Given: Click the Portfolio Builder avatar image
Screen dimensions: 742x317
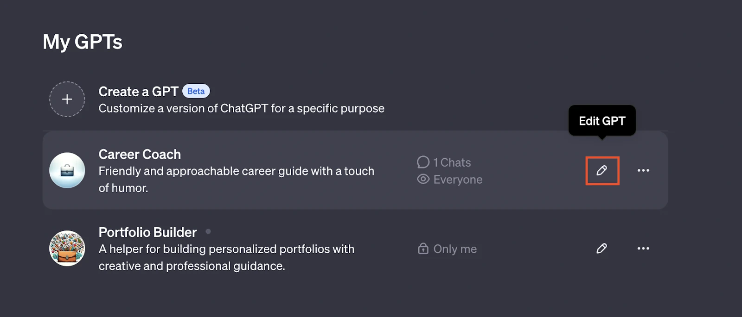Looking at the screenshot, I should 67,249.
